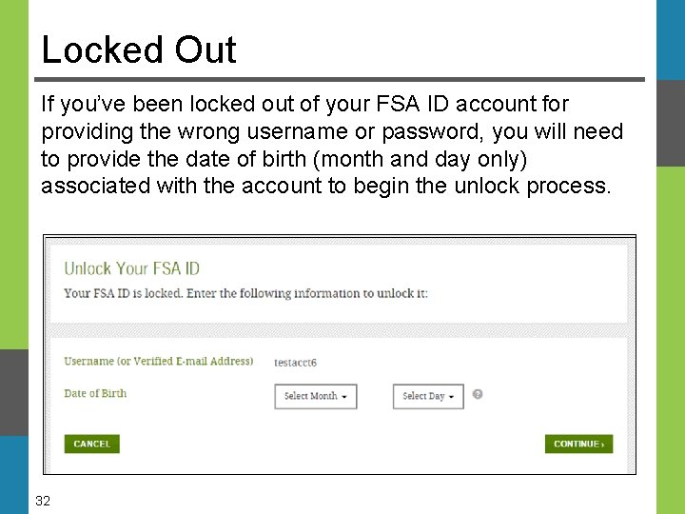Image resolution: width=685 pixels, height=514 pixels.
Task: Click the slide body paragraph about being locked out
Action: coord(332,144)
